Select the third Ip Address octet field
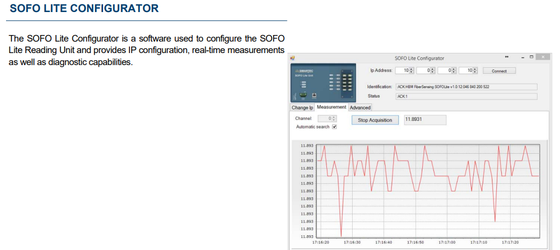Screen dimensions: 560x250 (x=447, y=71)
